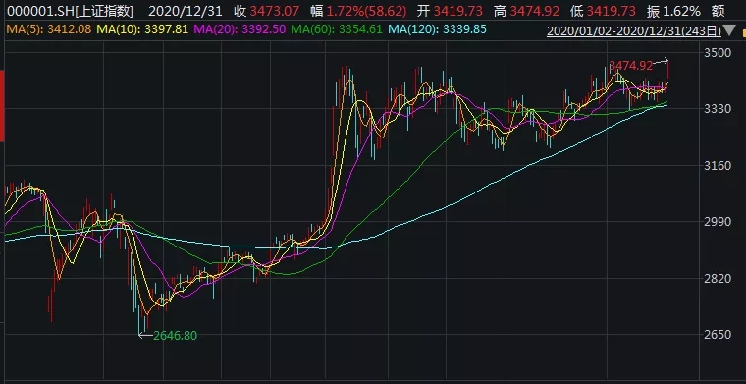
Task: Select the MA(20): 3392.50 indicator label
Action: (239, 29)
